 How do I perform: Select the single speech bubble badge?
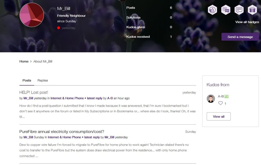click(x=239, y=10)
